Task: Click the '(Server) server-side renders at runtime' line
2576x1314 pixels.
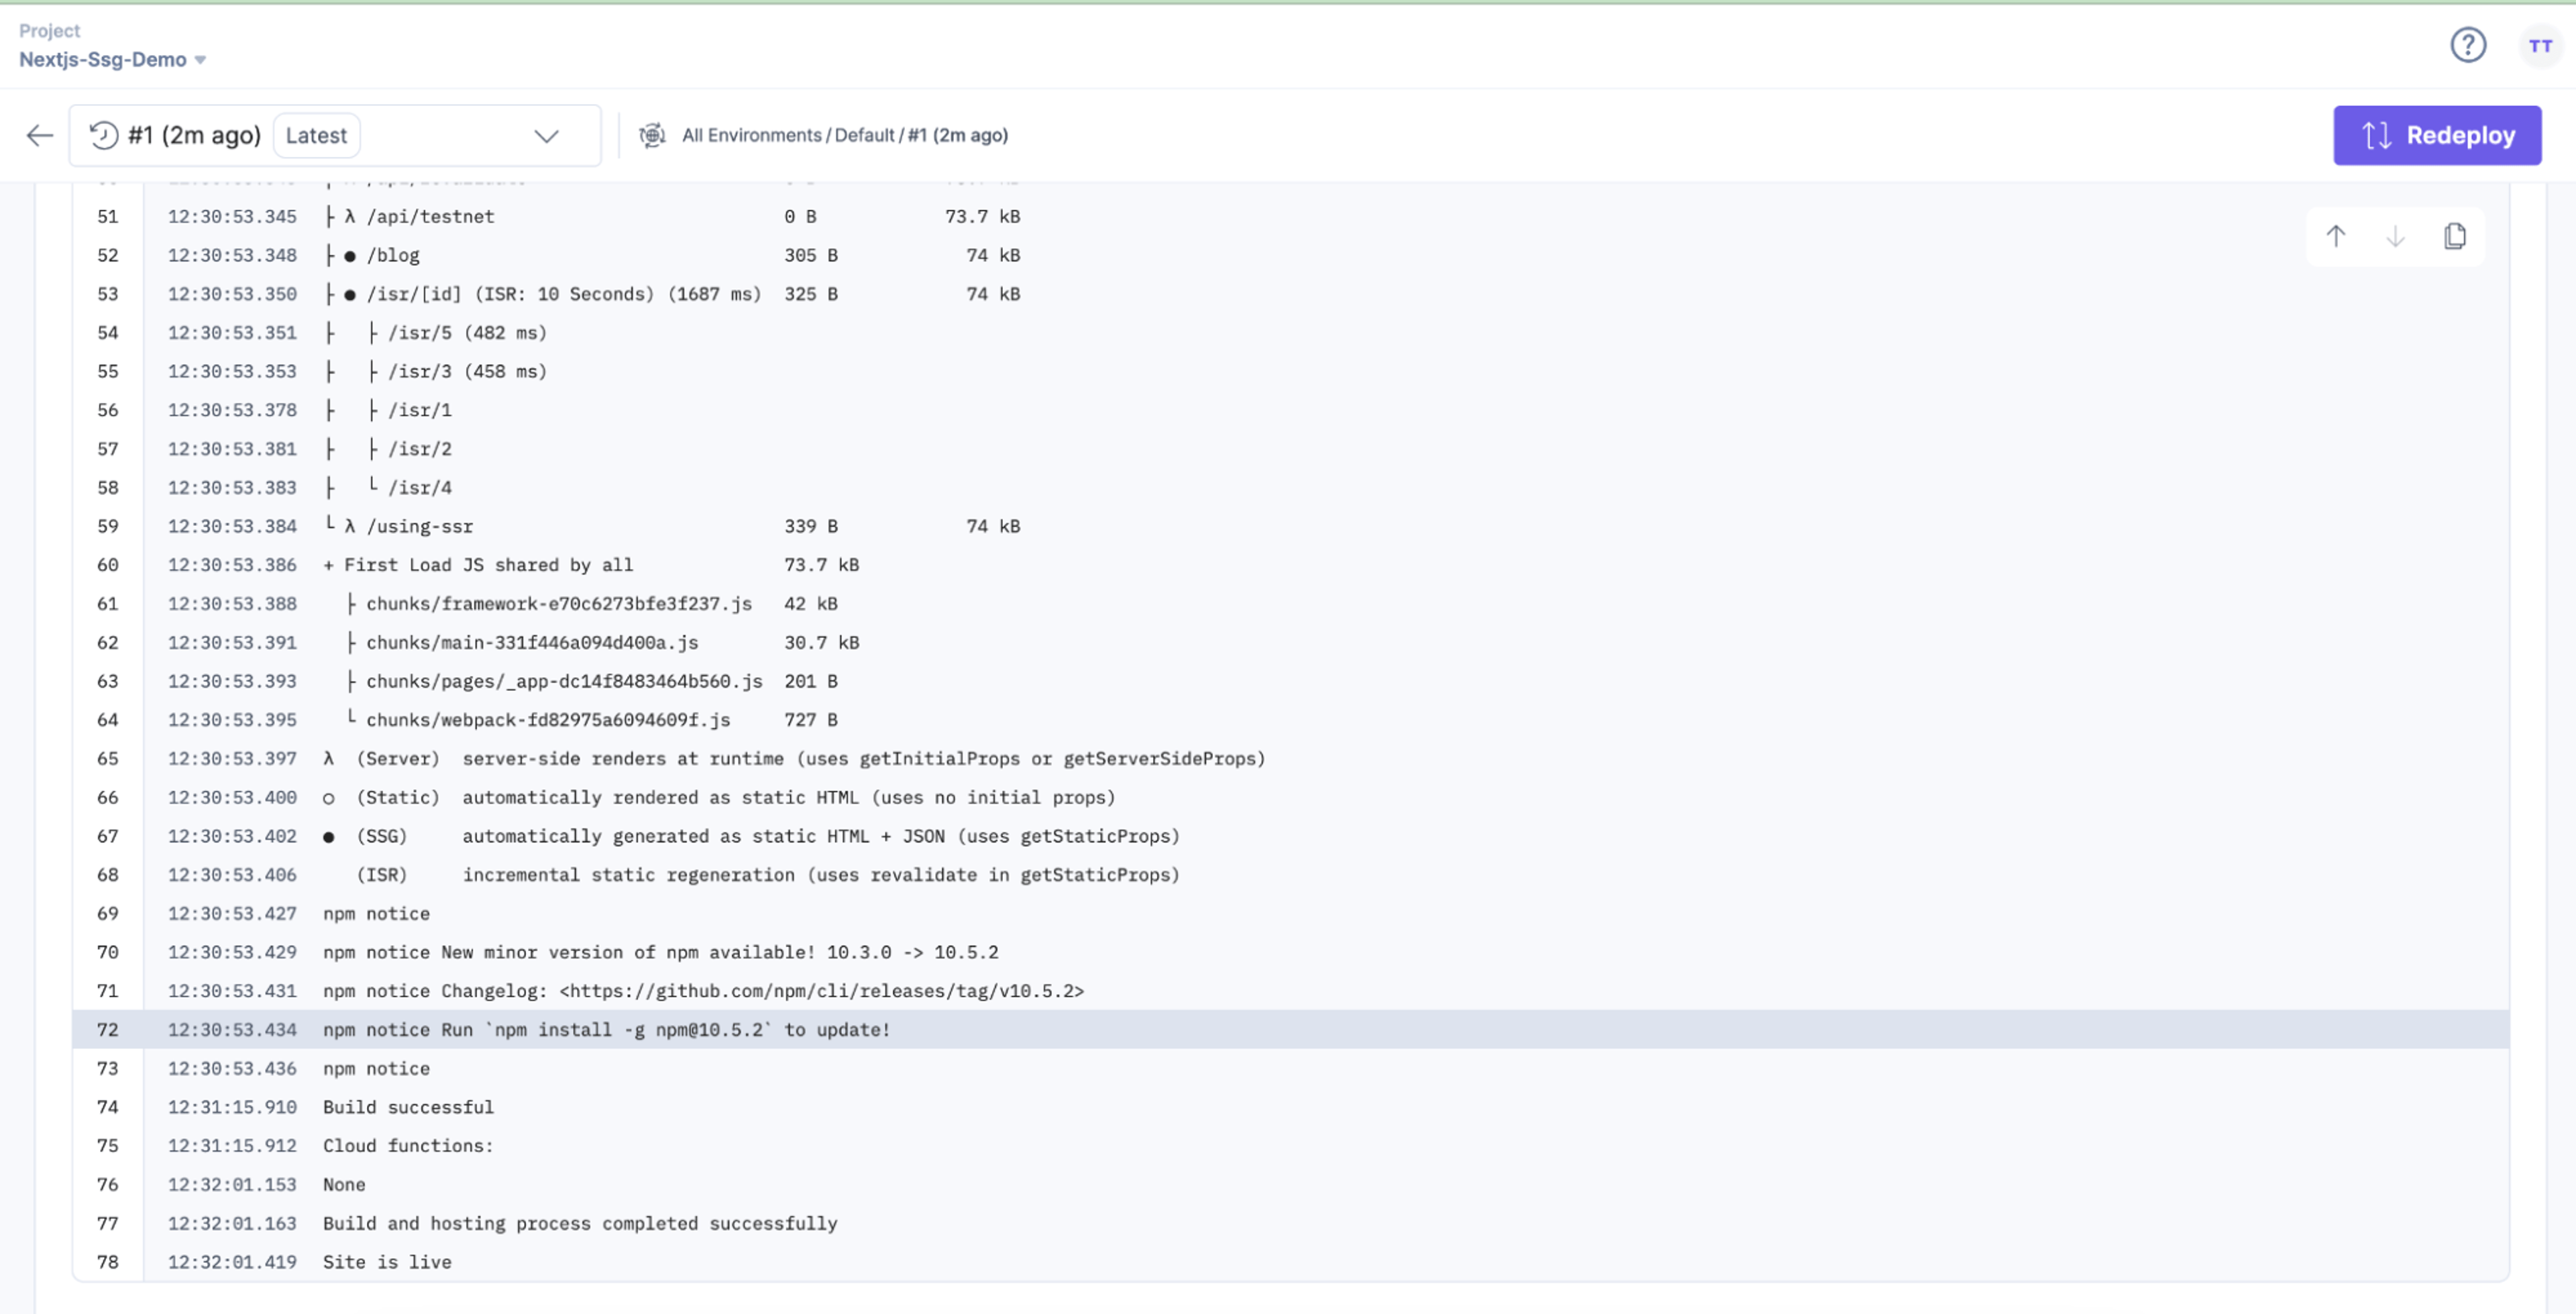Action: tap(1290, 759)
